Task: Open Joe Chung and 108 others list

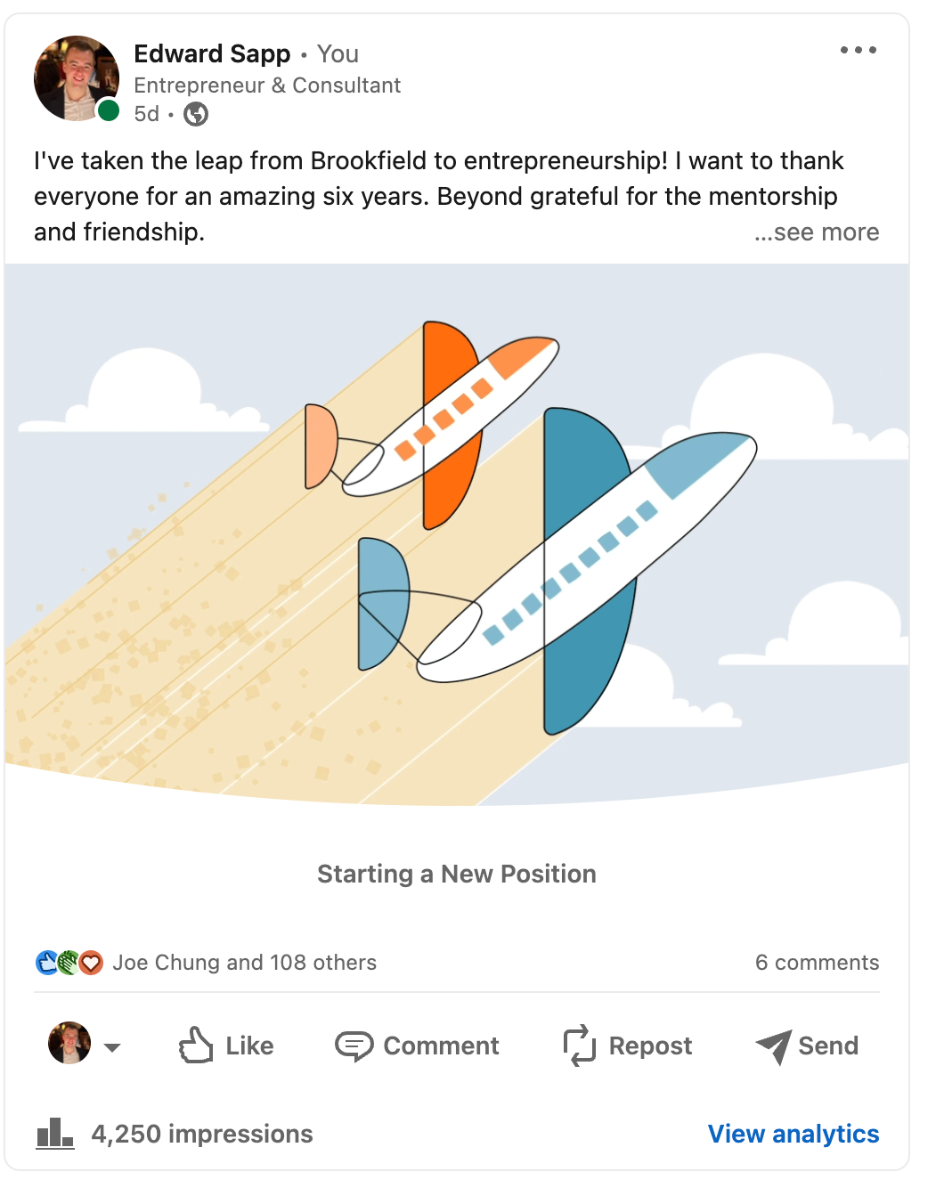Action: click(245, 963)
